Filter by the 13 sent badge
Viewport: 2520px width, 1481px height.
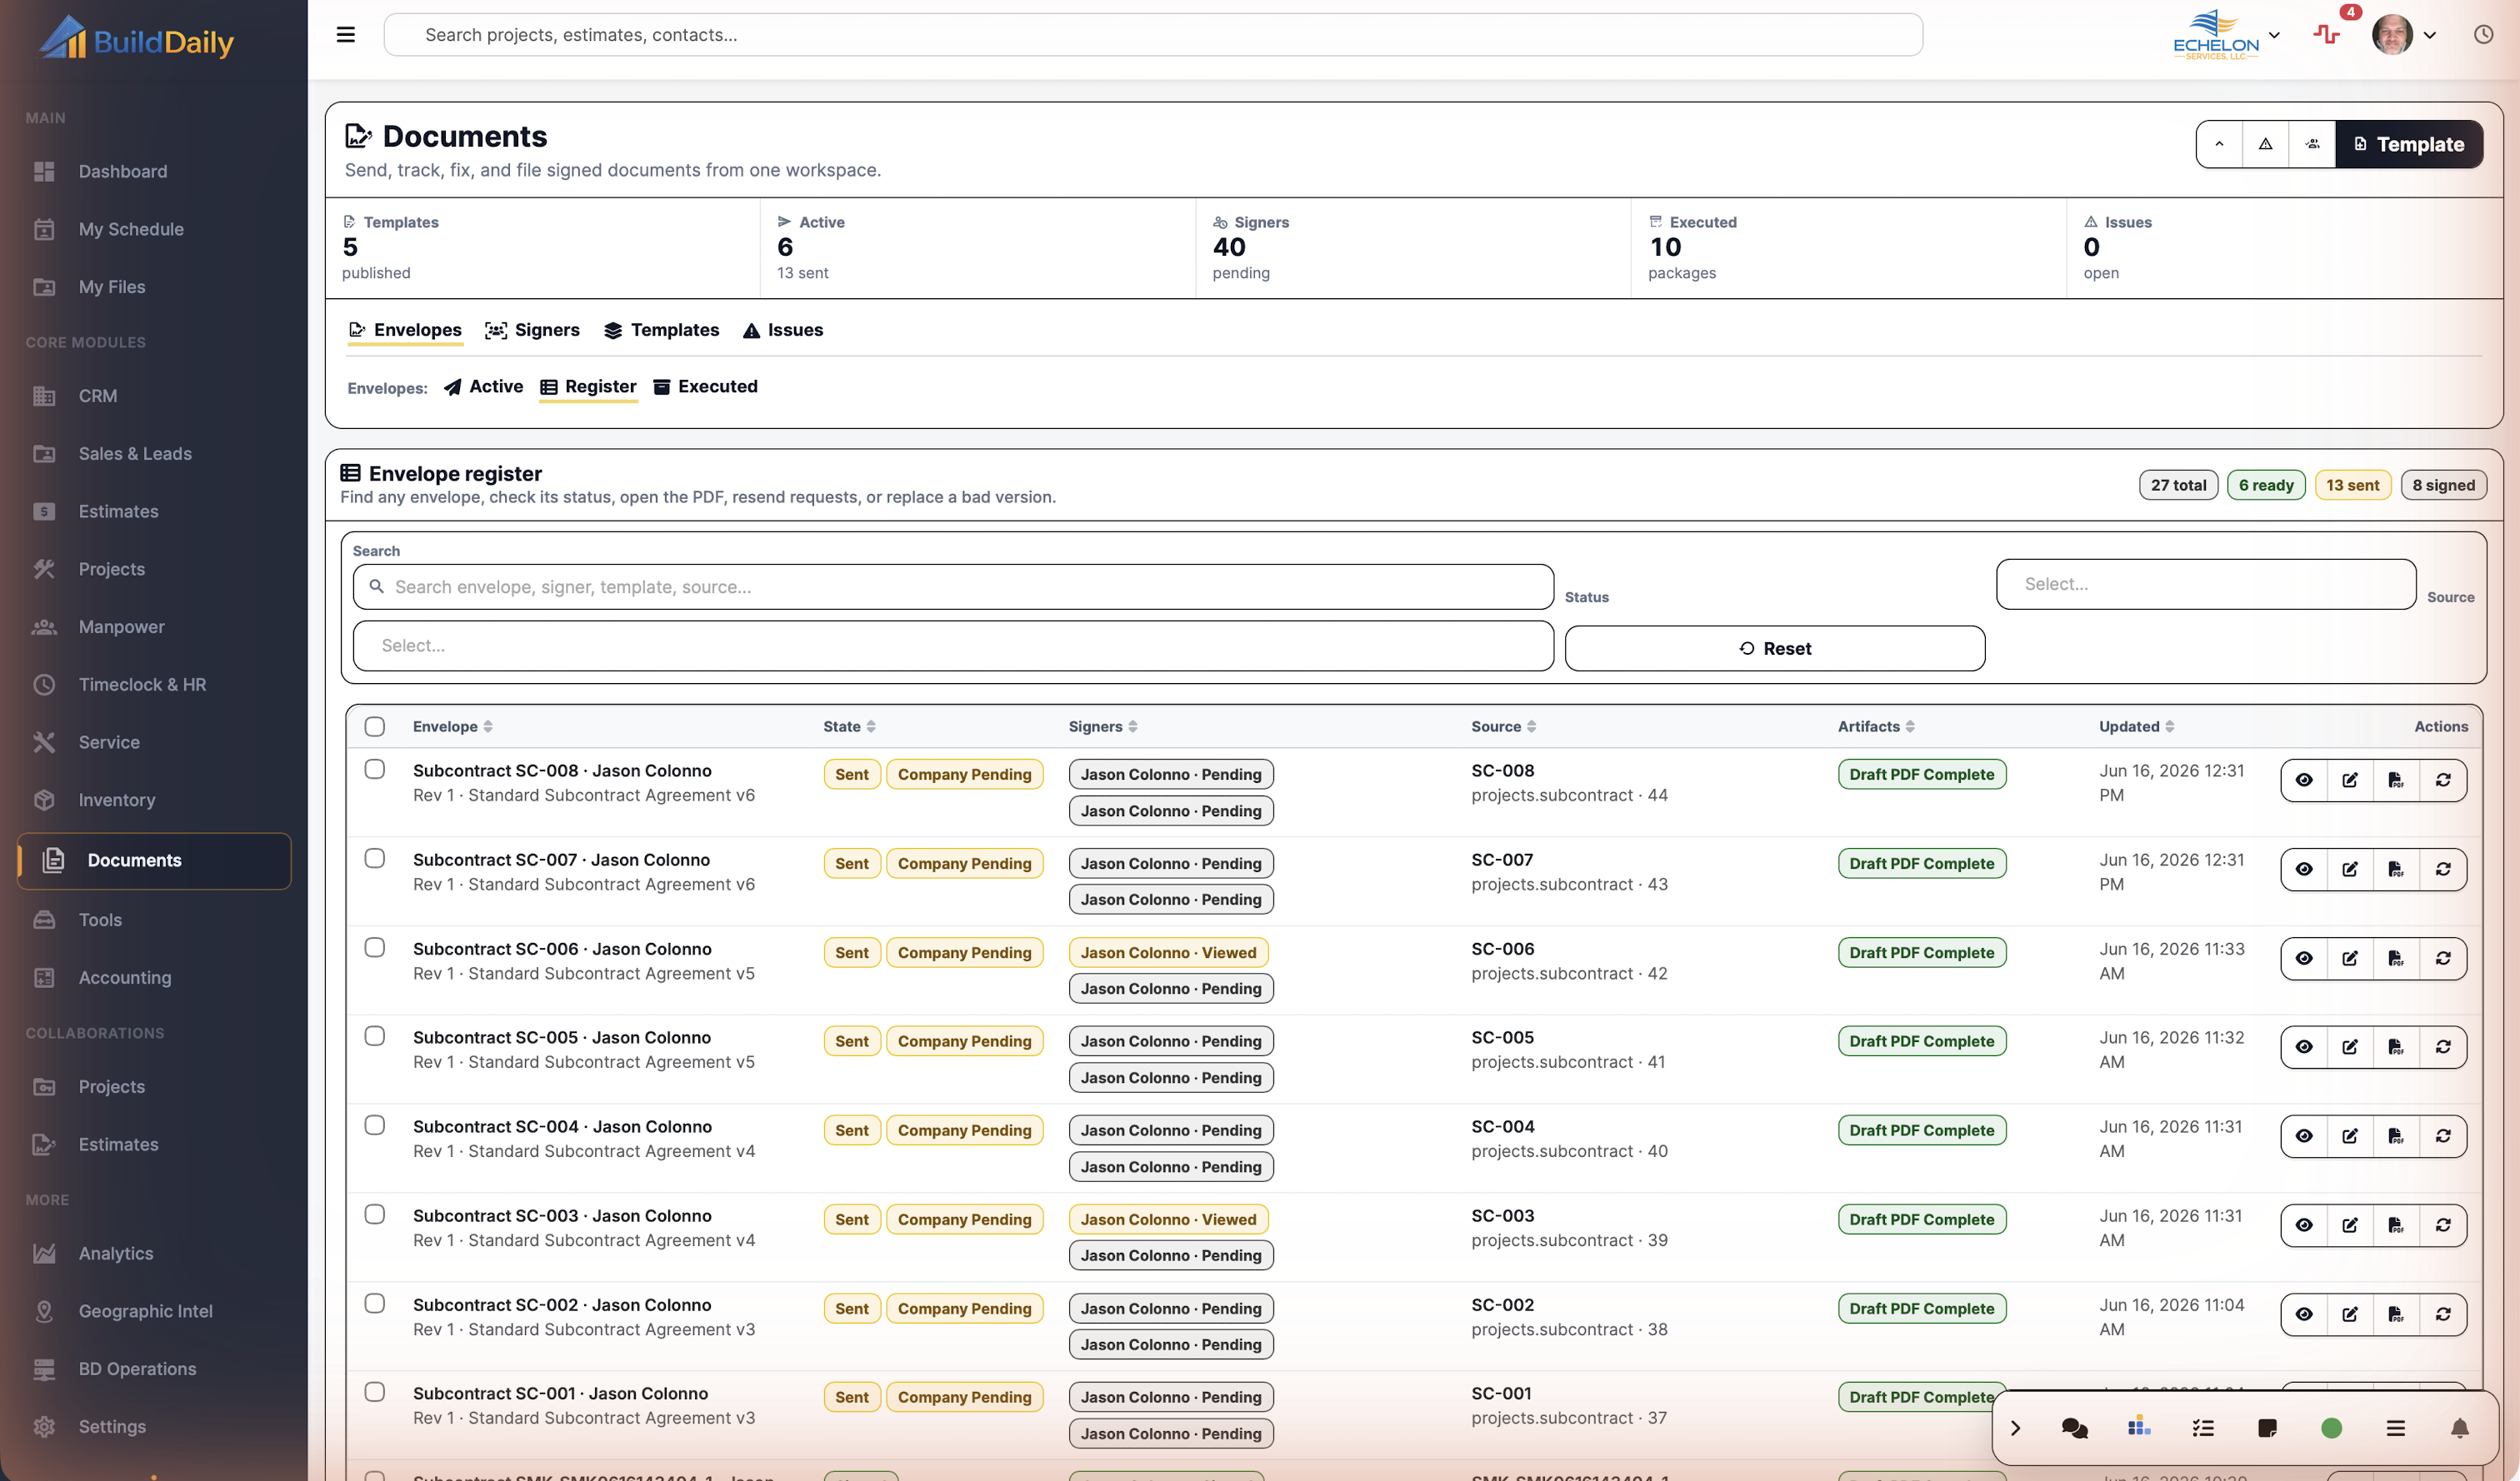2352,485
